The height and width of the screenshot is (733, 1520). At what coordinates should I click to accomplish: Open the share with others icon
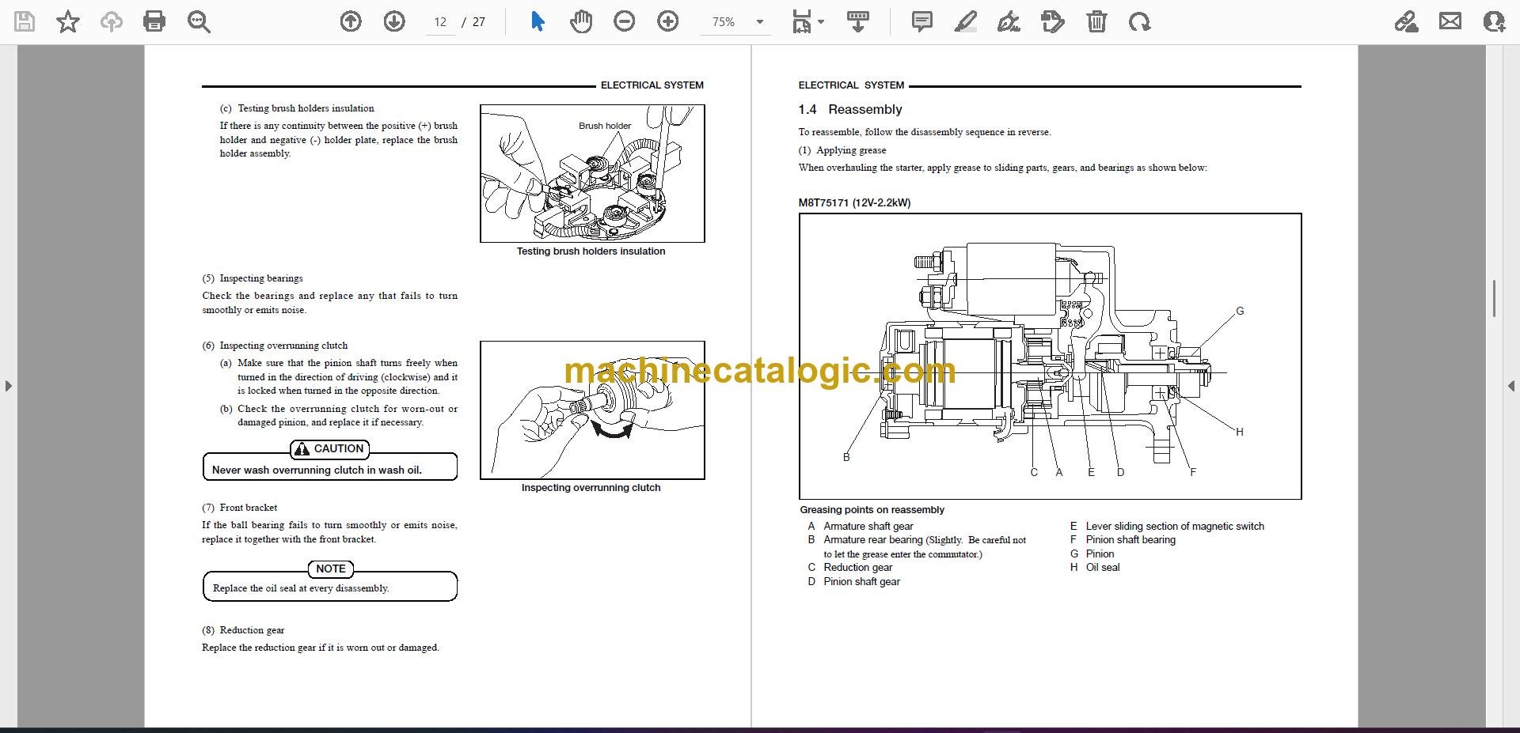tap(1494, 21)
